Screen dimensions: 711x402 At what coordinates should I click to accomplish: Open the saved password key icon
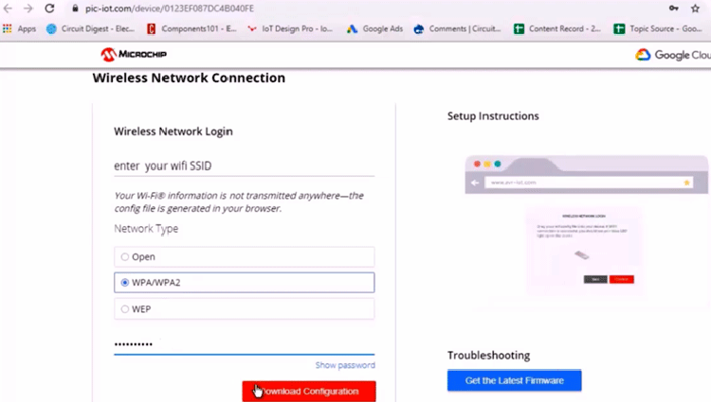(673, 8)
